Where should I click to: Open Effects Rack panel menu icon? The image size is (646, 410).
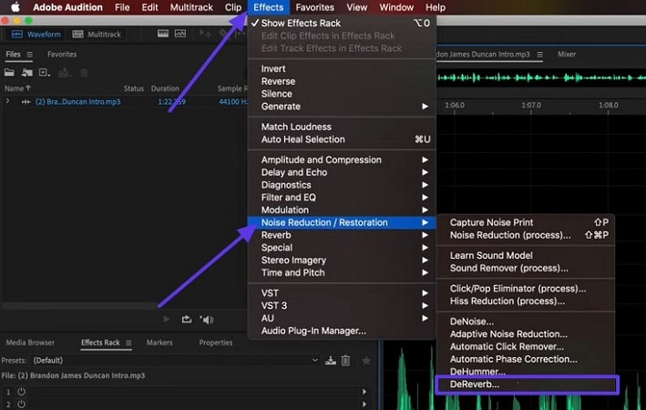[128, 343]
